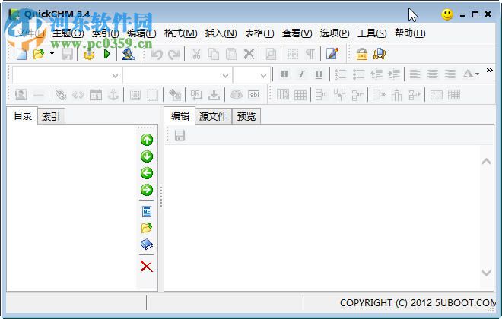
Task: Expand the toolbar overflow chevron
Action: 490,70
